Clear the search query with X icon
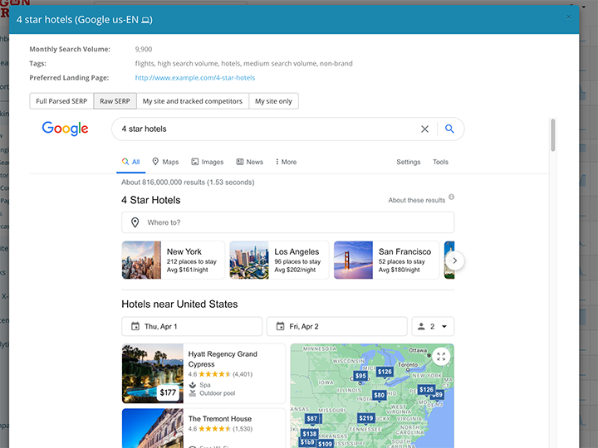Screen dimensions: 598x448 [x=424, y=129]
